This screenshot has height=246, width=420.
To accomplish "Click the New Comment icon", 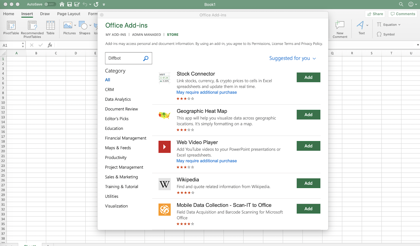I will (x=340, y=25).
